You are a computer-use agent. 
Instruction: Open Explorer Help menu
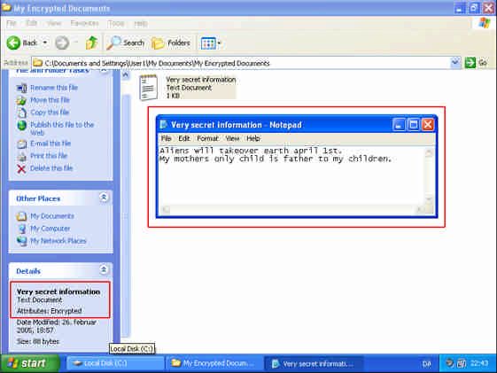point(140,23)
